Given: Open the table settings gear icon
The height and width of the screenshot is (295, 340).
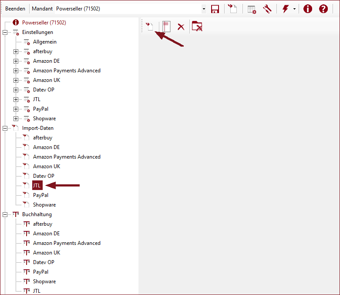Looking at the screenshot, I should [x=252, y=9].
